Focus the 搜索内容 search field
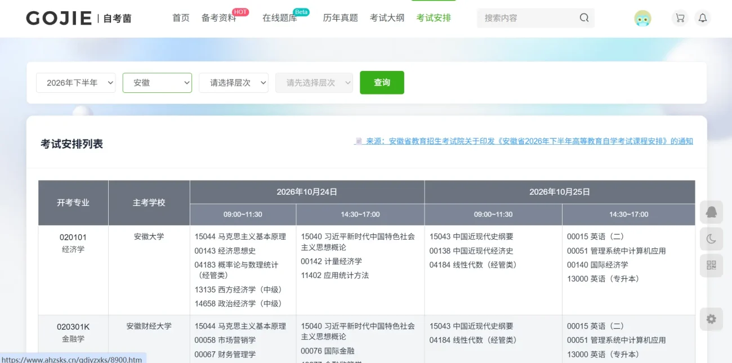This screenshot has width=732, height=363. click(x=529, y=18)
